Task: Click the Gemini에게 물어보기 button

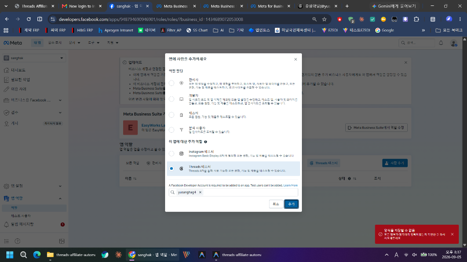Action: [394, 6]
